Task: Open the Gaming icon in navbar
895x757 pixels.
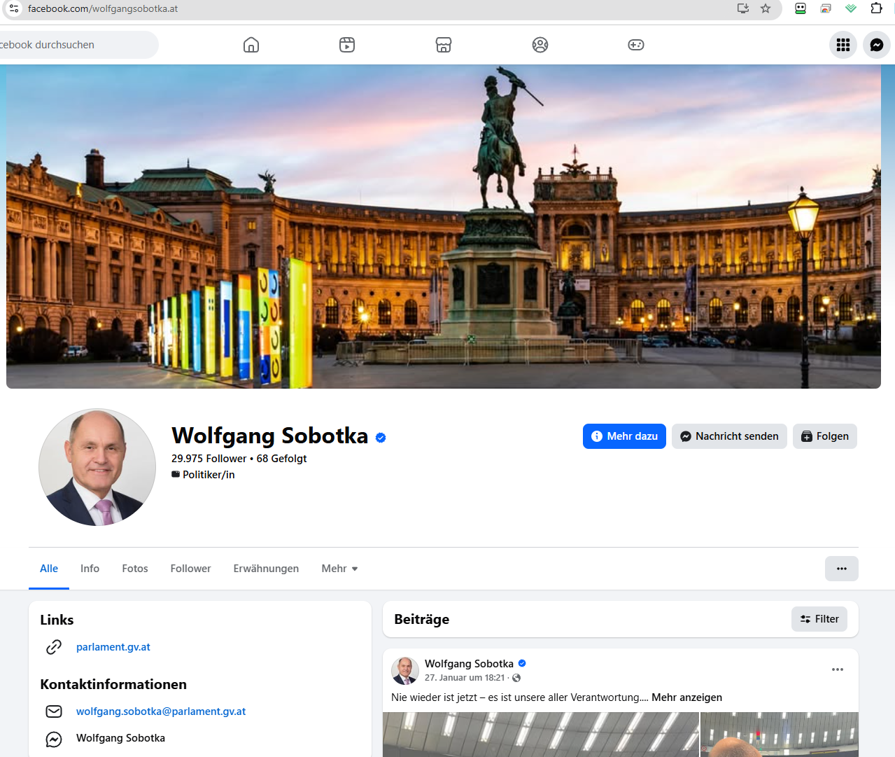Action: (x=635, y=45)
